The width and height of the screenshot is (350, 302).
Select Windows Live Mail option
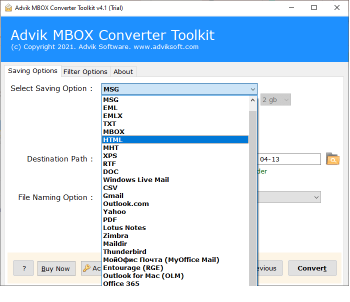175,180
